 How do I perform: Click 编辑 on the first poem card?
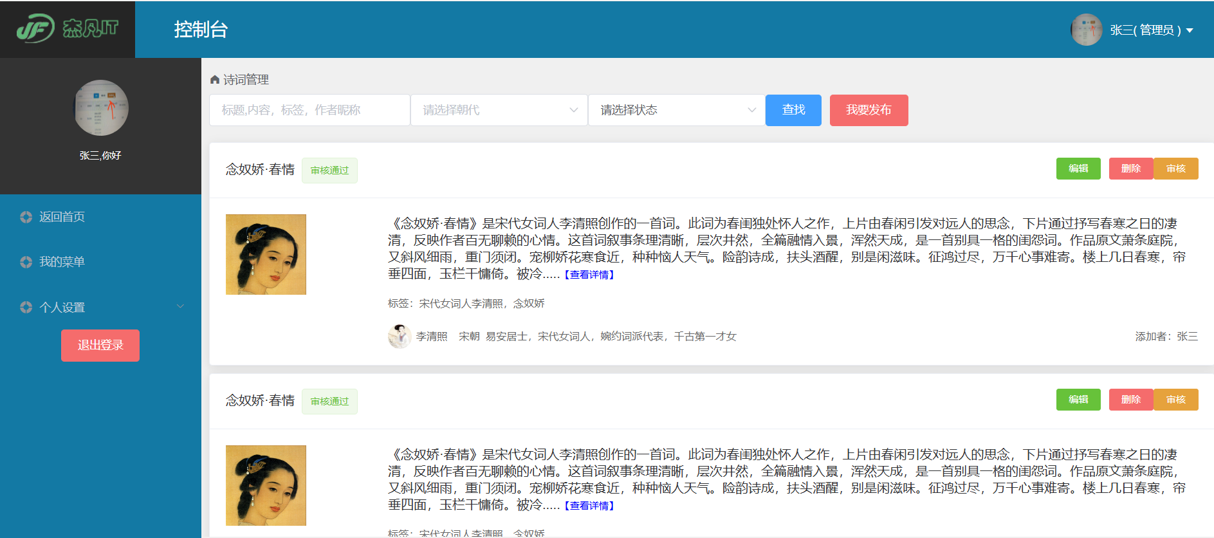1078,169
